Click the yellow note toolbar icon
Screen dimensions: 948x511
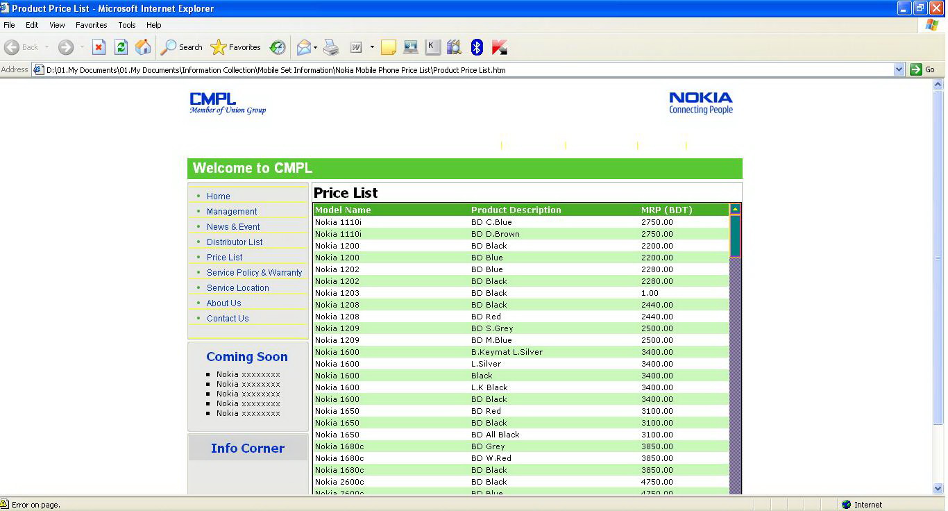pyautogui.click(x=389, y=47)
